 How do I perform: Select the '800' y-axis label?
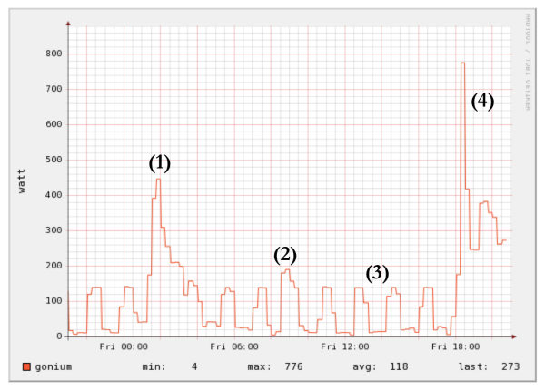point(54,54)
